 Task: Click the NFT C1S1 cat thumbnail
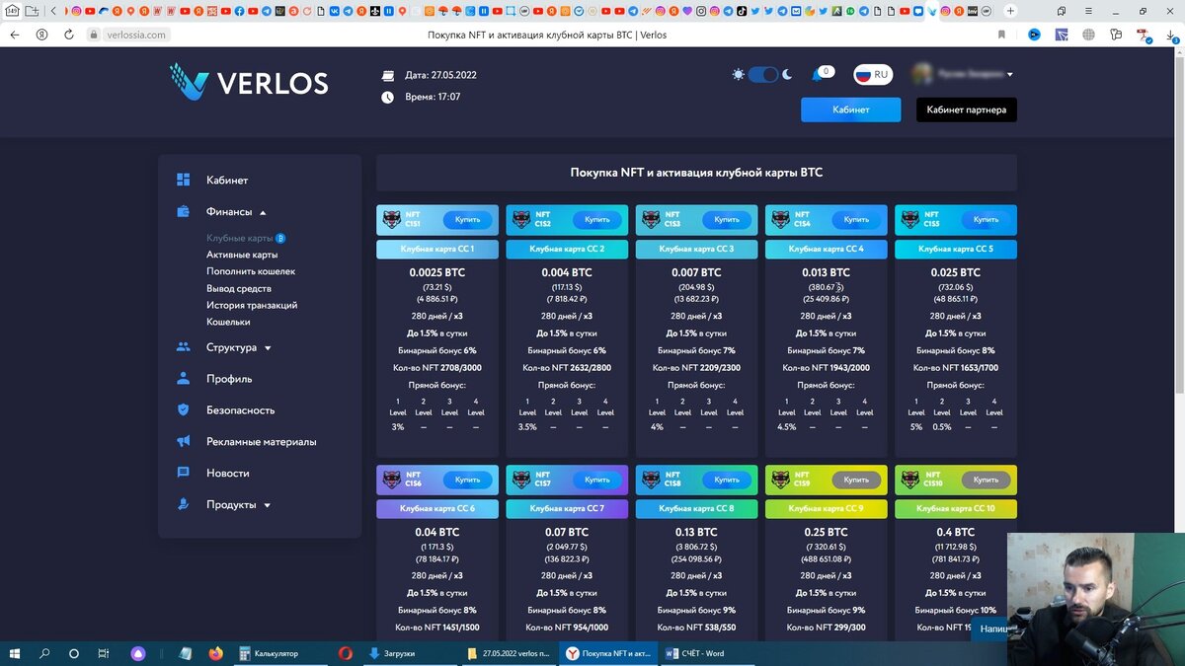point(391,220)
